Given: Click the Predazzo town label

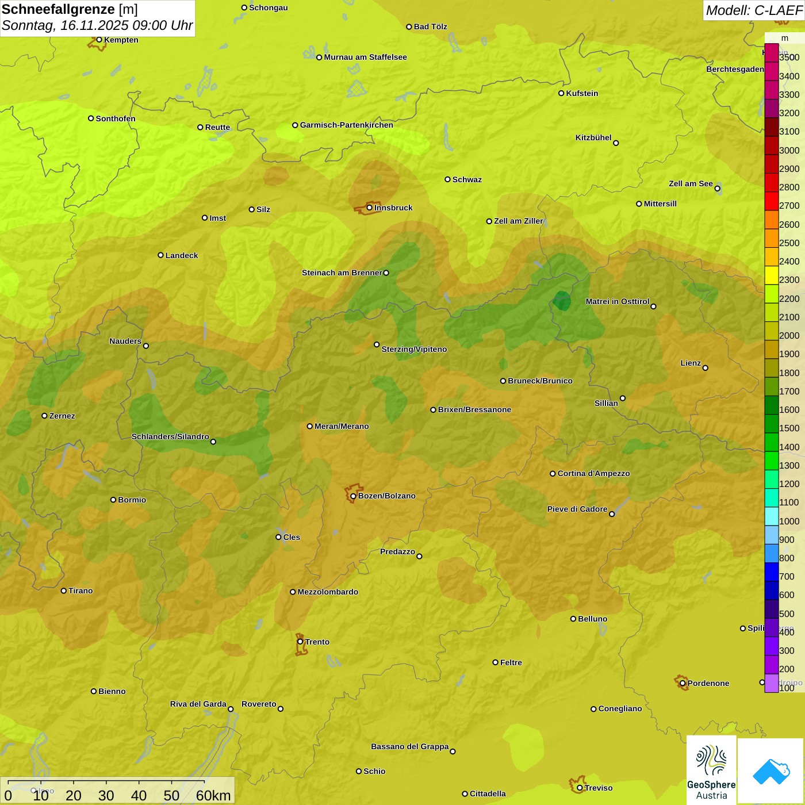Looking at the screenshot, I should point(397,551).
